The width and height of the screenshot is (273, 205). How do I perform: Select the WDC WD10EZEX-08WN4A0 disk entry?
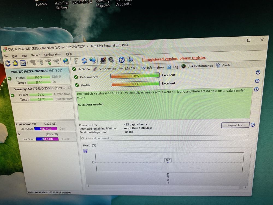coord(38,76)
